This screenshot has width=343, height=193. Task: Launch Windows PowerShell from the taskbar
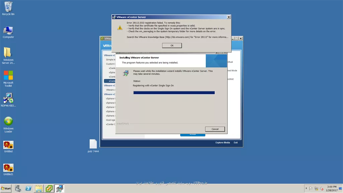click(x=28, y=188)
